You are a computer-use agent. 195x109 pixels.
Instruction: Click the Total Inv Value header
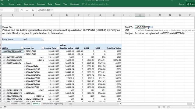114,48
